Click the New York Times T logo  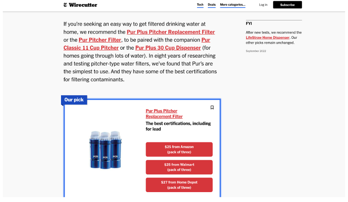tap(65, 5)
